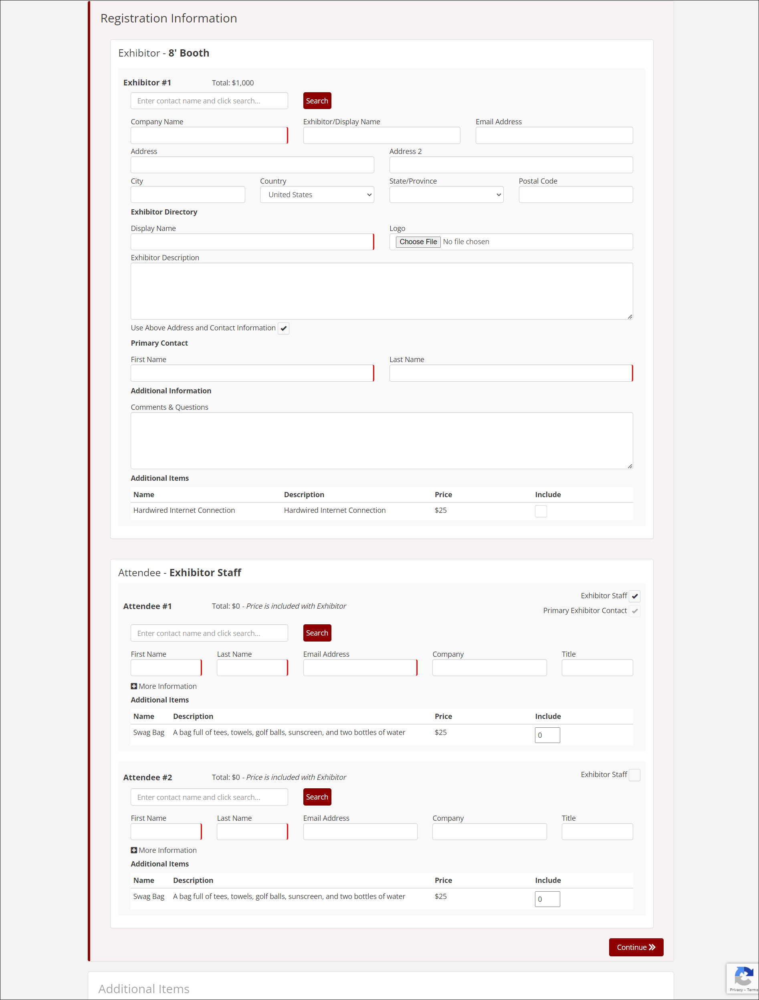Viewport: 759px width, 1000px height.
Task: Open the State/Province dropdown
Action: pos(446,194)
